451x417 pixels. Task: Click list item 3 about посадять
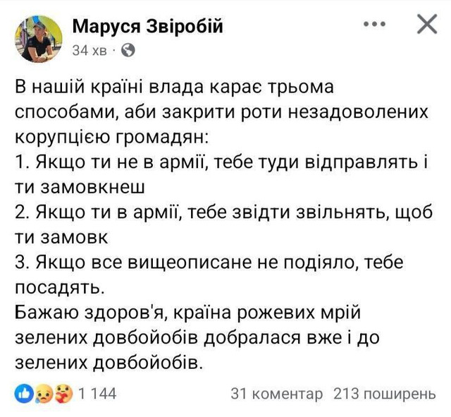[x=209, y=274]
